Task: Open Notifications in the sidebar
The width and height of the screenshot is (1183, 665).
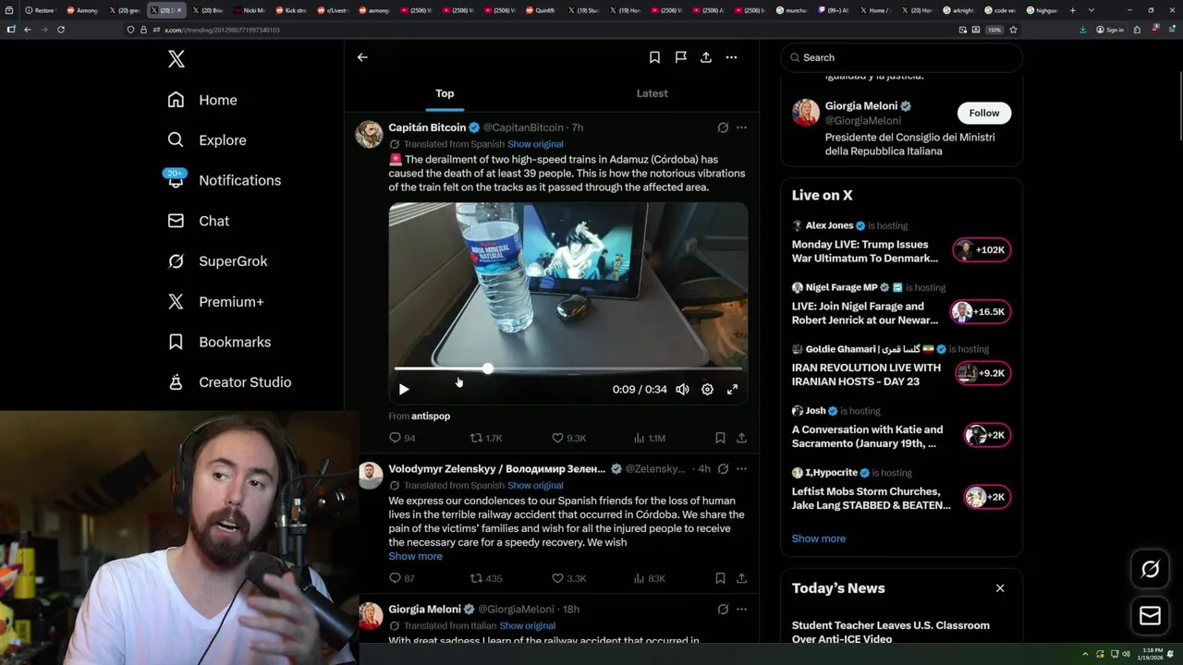Action: coord(224,180)
